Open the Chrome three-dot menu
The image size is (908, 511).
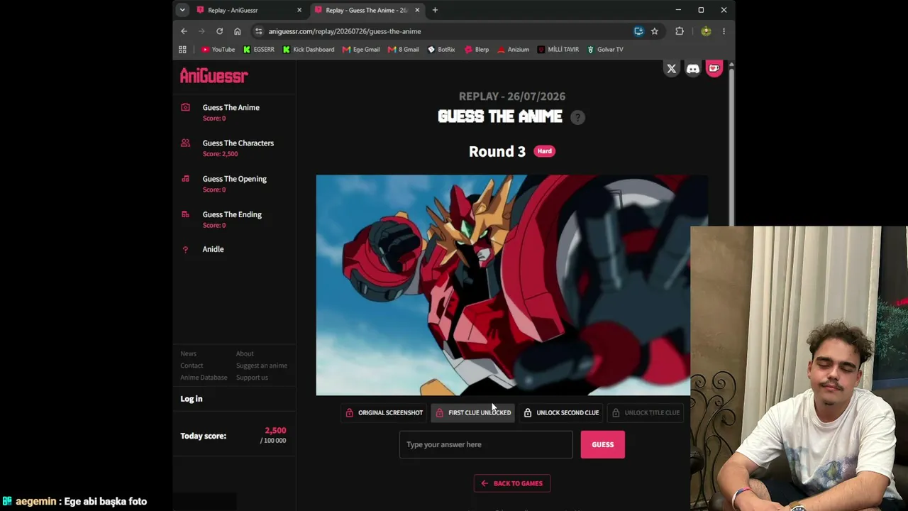coord(724,31)
